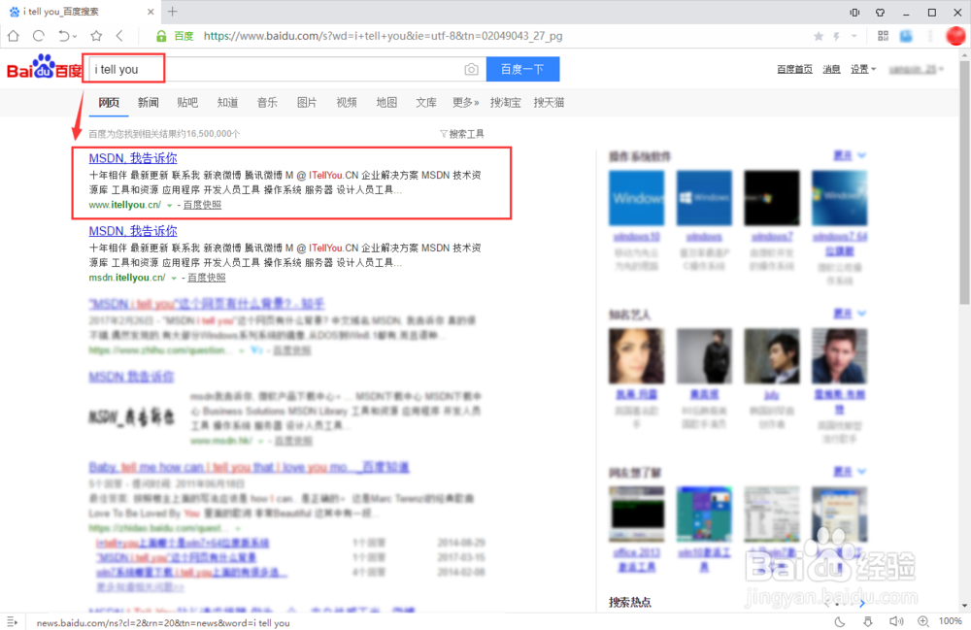Image resolution: width=971 pixels, height=630 pixels.
Task: Switch to the 视频 tab
Action: pyautogui.click(x=347, y=103)
